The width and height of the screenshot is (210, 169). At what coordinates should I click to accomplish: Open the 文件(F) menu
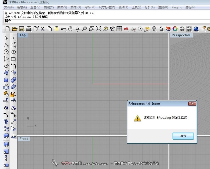tap(9, 7)
